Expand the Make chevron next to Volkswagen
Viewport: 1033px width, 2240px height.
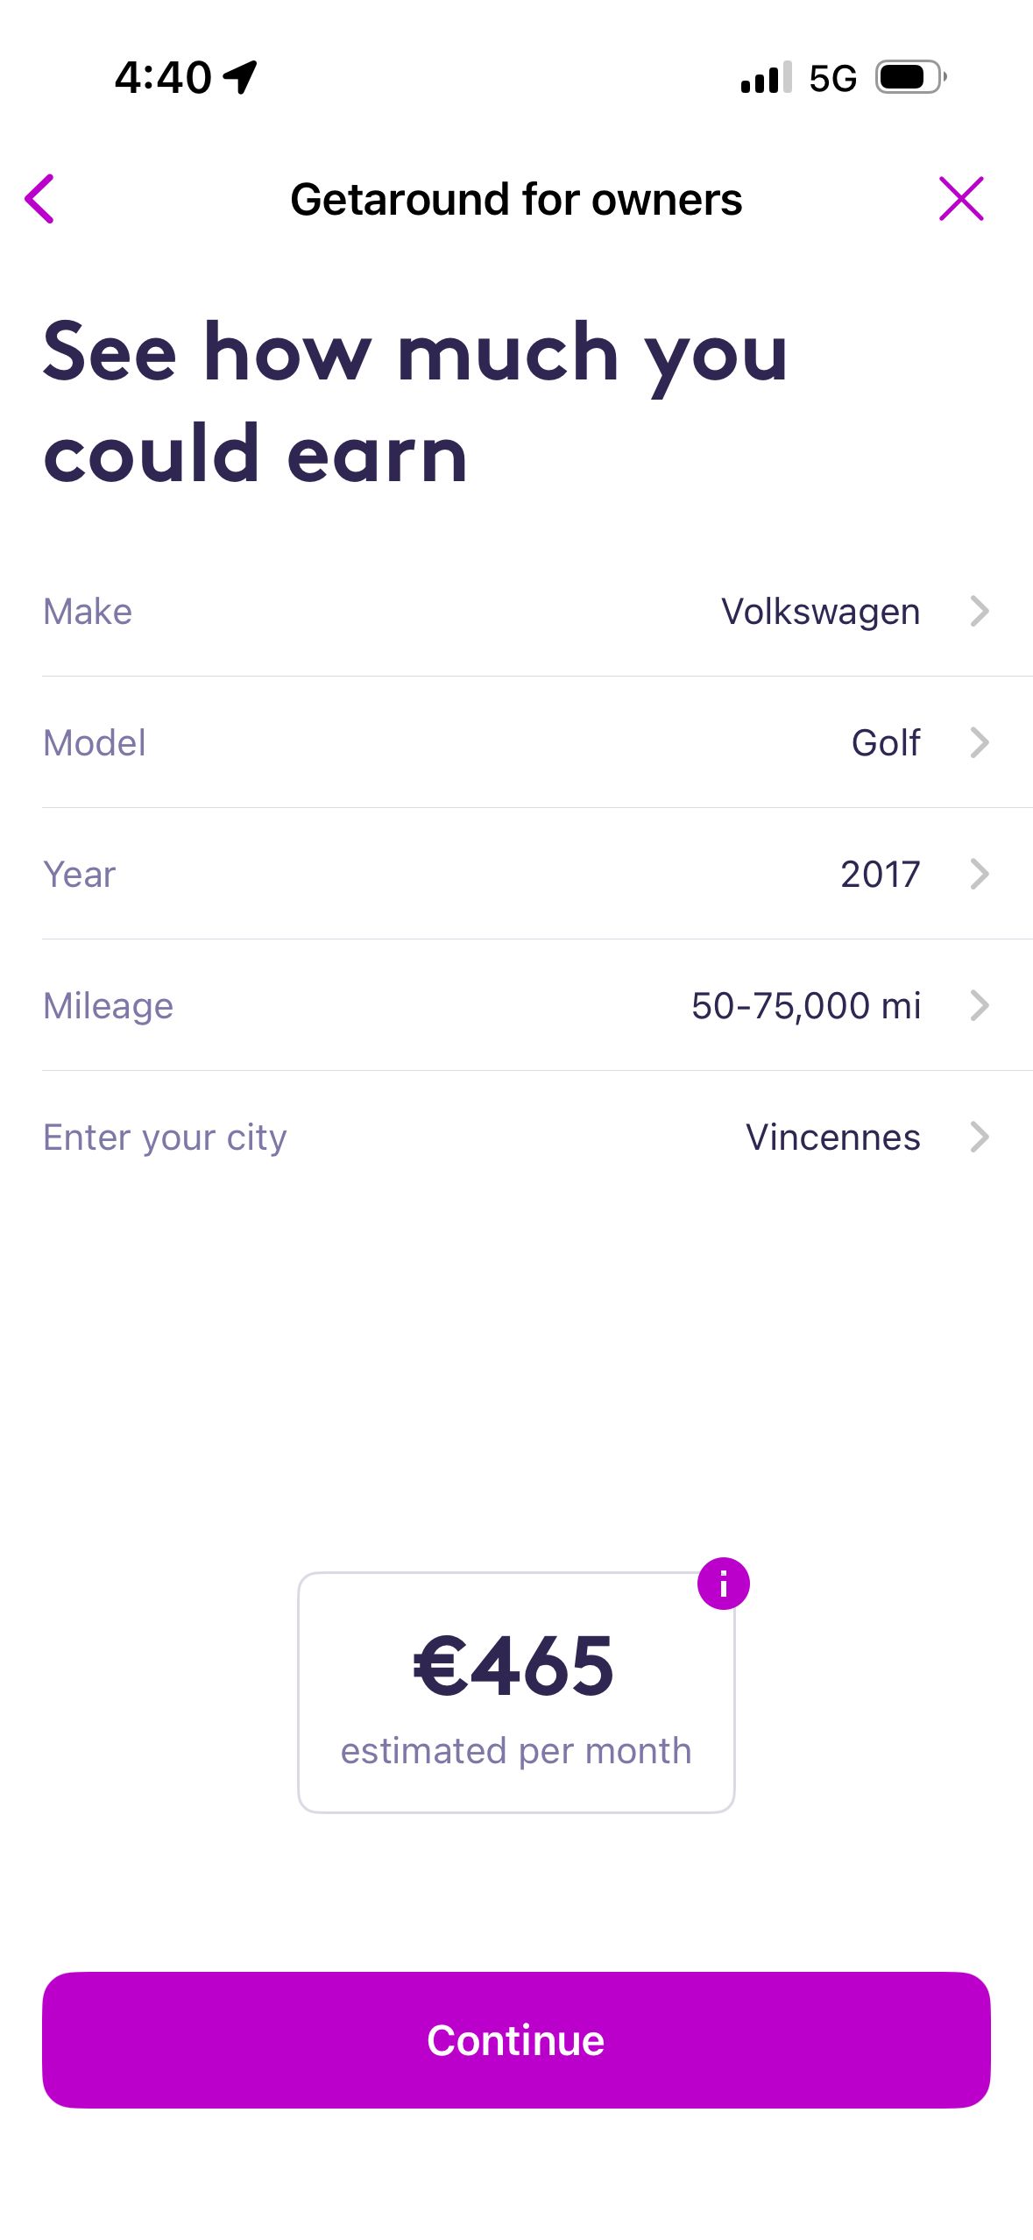click(x=980, y=611)
